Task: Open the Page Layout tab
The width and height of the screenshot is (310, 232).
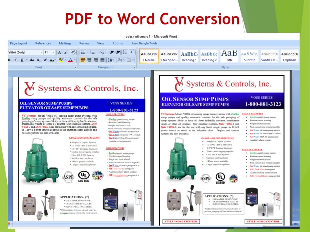Action: [x=19, y=43]
